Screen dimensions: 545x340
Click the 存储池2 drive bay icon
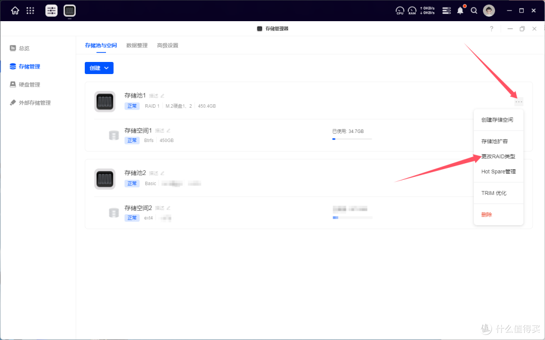pos(104,179)
